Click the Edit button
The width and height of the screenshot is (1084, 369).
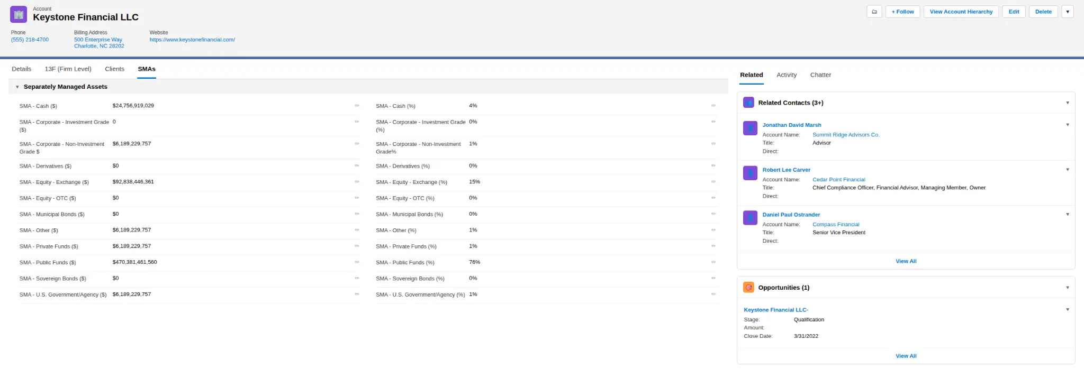pos(1014,12)
